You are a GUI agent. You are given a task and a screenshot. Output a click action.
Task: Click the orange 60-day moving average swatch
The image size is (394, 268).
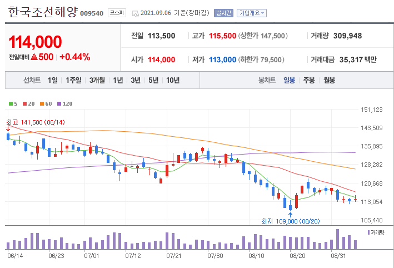click(x=42, y=103)
